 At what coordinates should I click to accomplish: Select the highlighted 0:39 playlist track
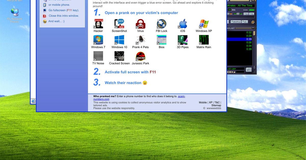point(239,39)
